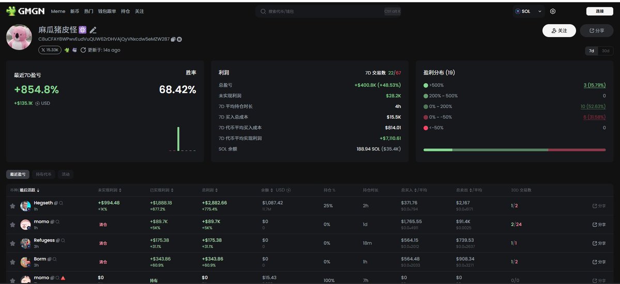This screenshot has width=620, height=284.
Task: Favorite the Borm token with star
Action: click(12, 262)
